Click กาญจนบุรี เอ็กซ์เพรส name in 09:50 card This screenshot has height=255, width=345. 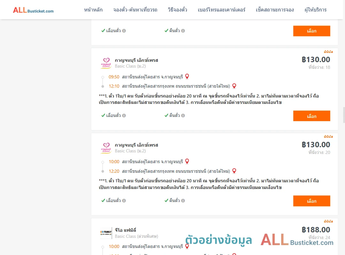(136, 60)
